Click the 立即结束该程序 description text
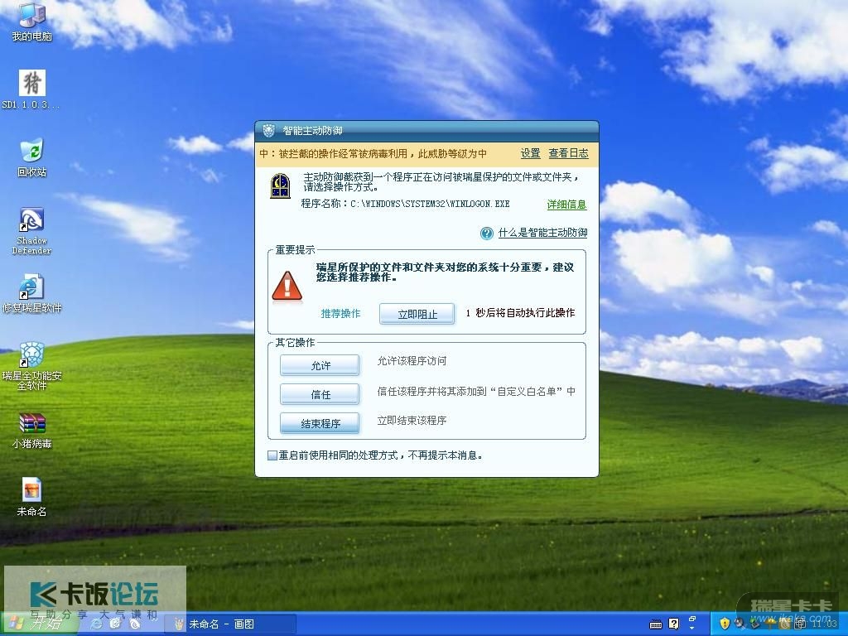Viewport: 848px width, 636px height. (412, 420)
